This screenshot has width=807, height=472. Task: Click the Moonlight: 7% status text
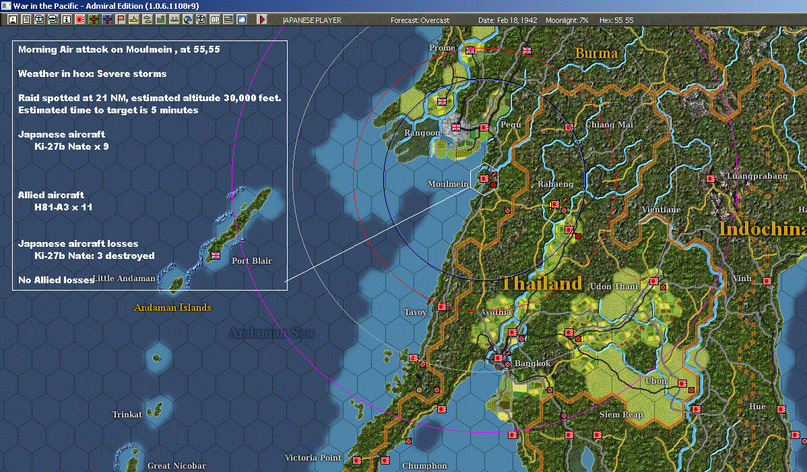tap(567, 20)
